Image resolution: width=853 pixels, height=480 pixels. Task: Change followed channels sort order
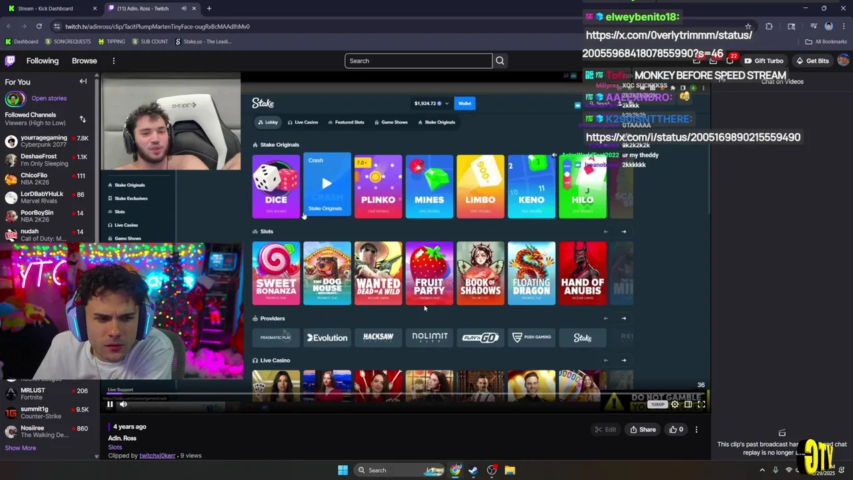click(x=83, y=119)
